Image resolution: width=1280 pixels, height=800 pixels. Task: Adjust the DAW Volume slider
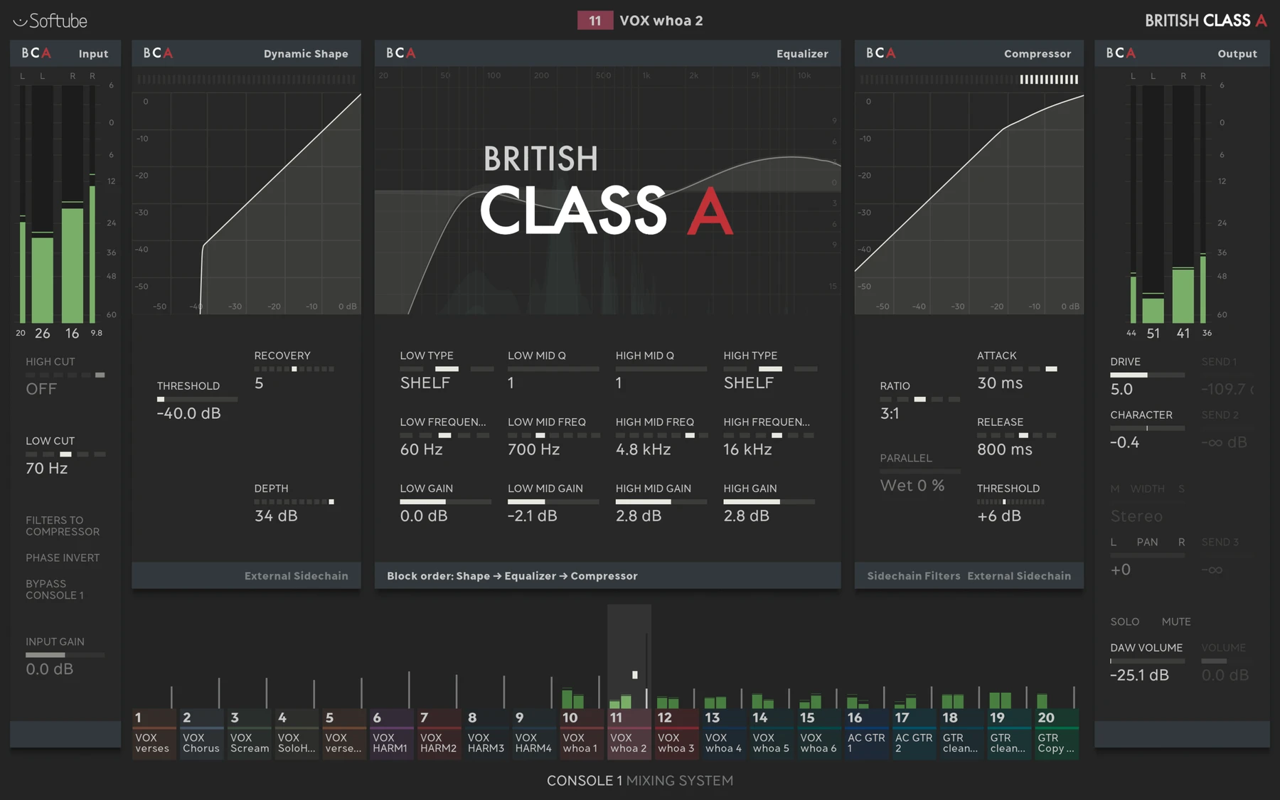tap(1147, 661)
